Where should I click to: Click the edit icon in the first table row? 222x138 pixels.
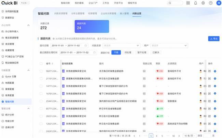click(210, 71)
